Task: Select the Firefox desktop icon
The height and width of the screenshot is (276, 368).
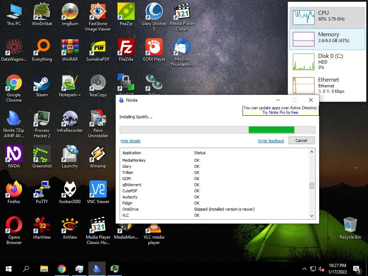Action: coord(14,192)
